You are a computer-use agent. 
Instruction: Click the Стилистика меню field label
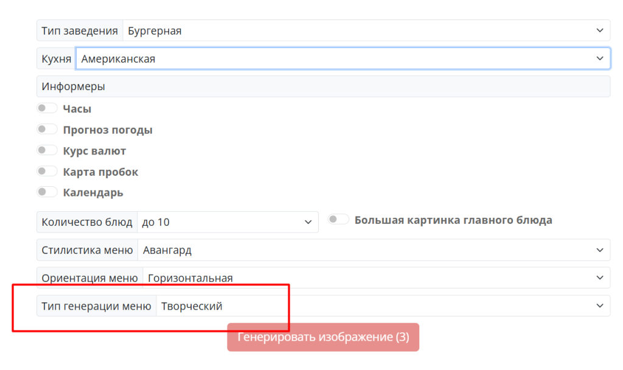(x=87, y=250)
